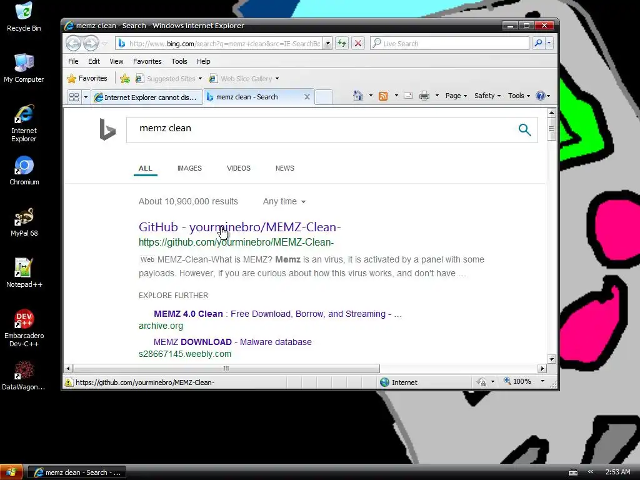Select the NEWS search tab

(x=285, y=168)
